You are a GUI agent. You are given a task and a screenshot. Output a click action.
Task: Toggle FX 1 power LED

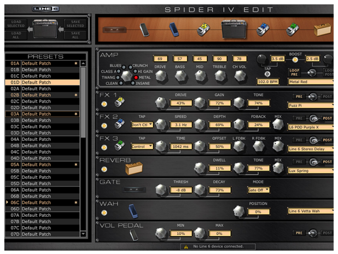click(104, 104)
